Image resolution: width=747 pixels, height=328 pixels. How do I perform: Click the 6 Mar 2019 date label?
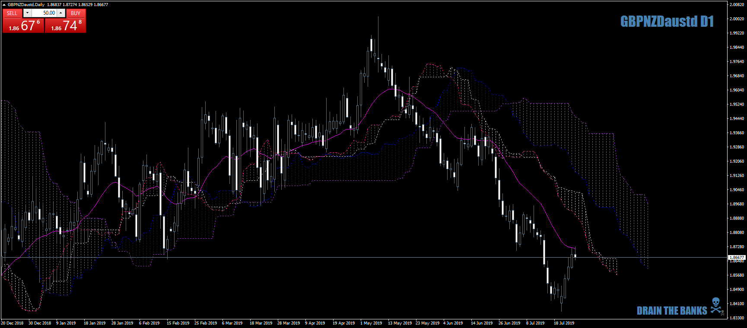(x=232, y=323)
